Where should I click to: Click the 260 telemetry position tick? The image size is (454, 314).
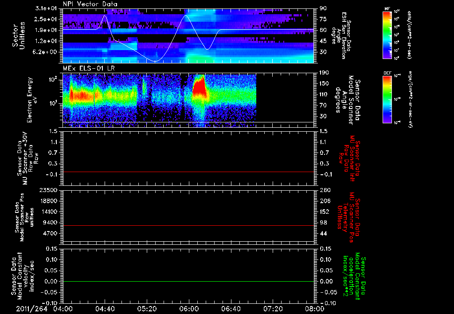[x=324, y=190]
